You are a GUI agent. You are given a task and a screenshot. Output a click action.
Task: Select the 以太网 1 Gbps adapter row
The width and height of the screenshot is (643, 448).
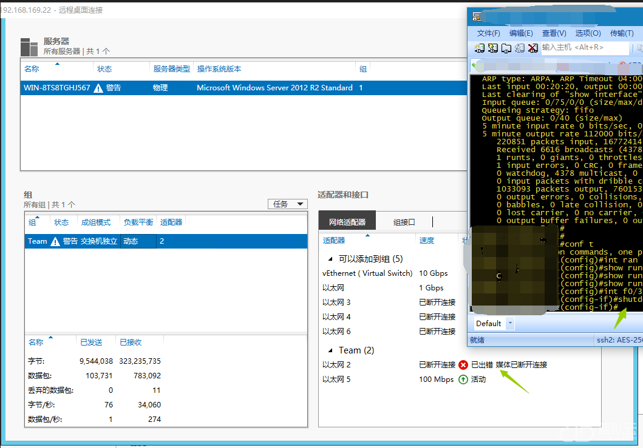(333, 288)
